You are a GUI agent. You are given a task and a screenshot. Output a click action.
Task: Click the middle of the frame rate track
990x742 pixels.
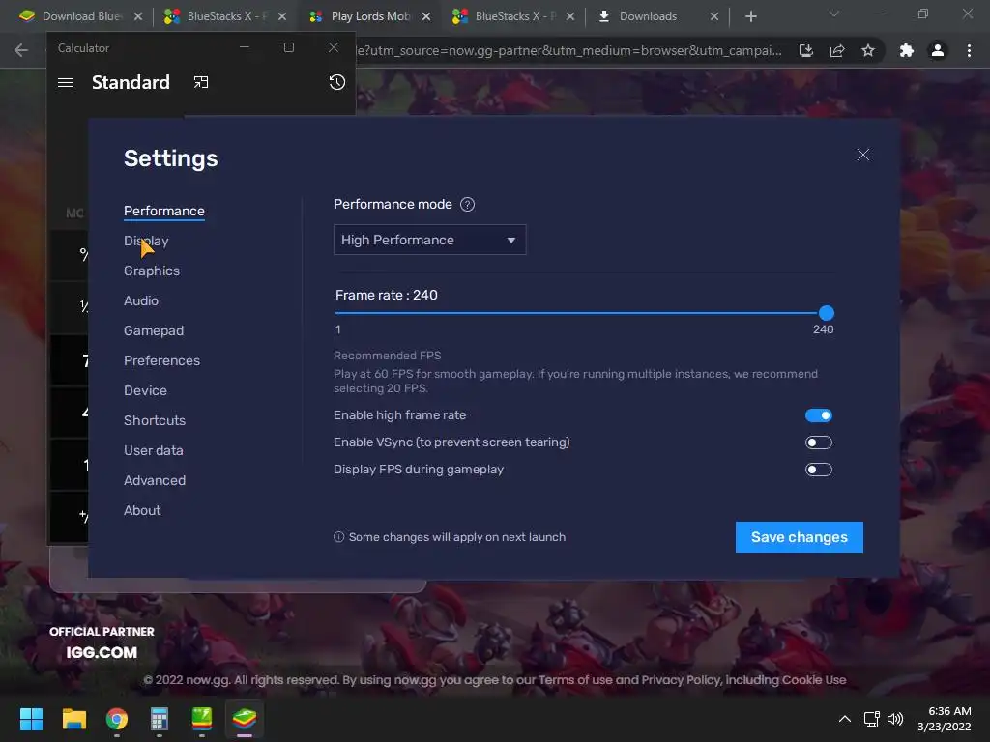580,313
